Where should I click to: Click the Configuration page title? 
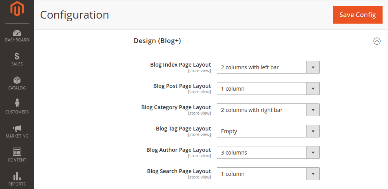coord(74,15)
